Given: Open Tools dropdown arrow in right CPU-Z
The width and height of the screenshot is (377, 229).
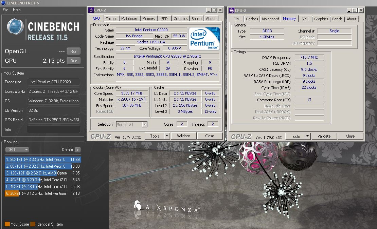Looking at the screenshot, I should tap(308, 136).
